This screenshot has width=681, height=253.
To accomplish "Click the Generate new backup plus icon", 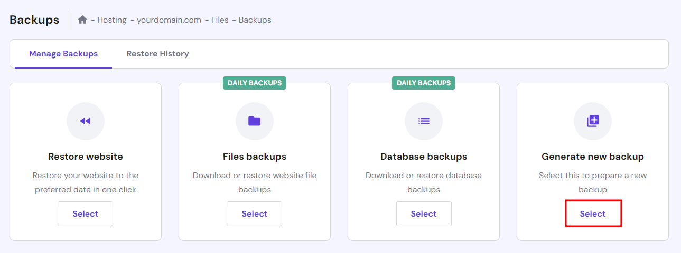I will click(x=593, y=121).
